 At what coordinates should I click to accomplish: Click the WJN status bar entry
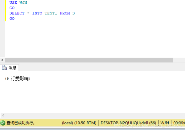[x=165, y=123]
